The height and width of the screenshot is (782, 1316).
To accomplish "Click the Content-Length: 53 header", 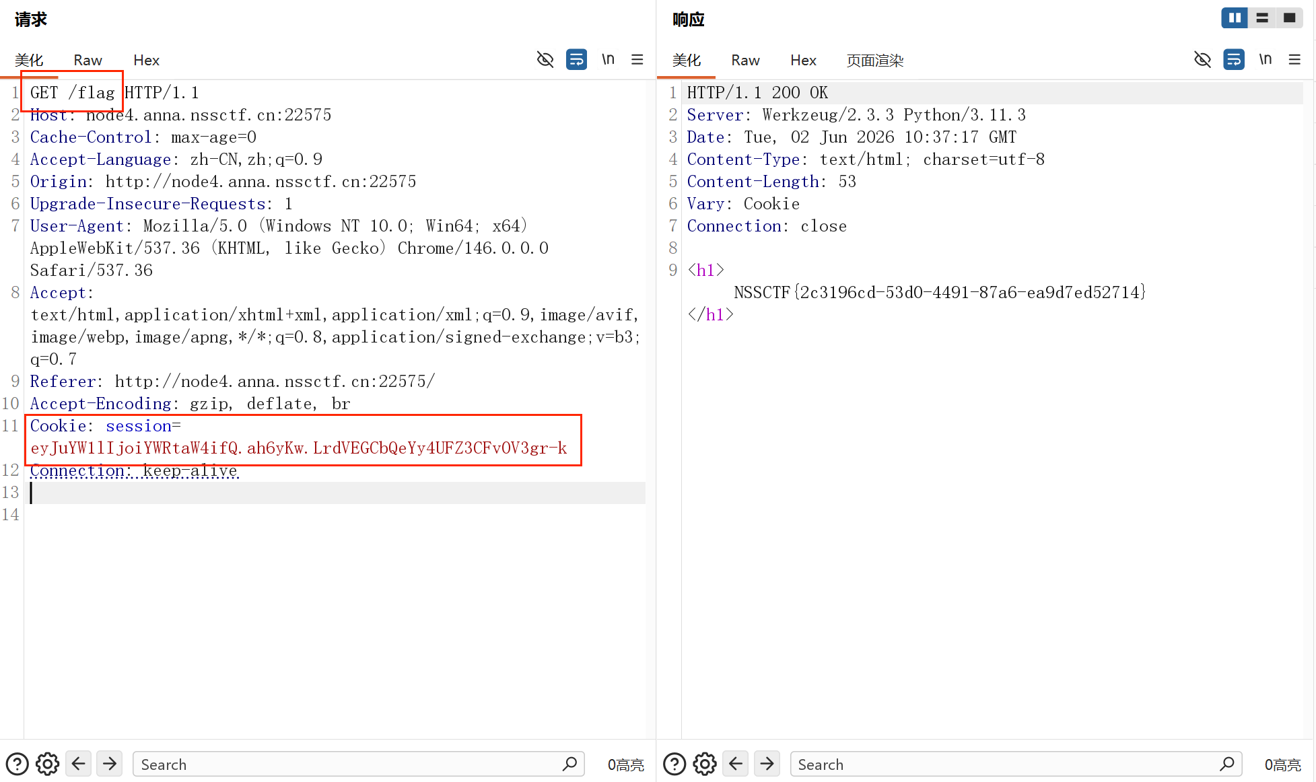I will pos(771,182).
